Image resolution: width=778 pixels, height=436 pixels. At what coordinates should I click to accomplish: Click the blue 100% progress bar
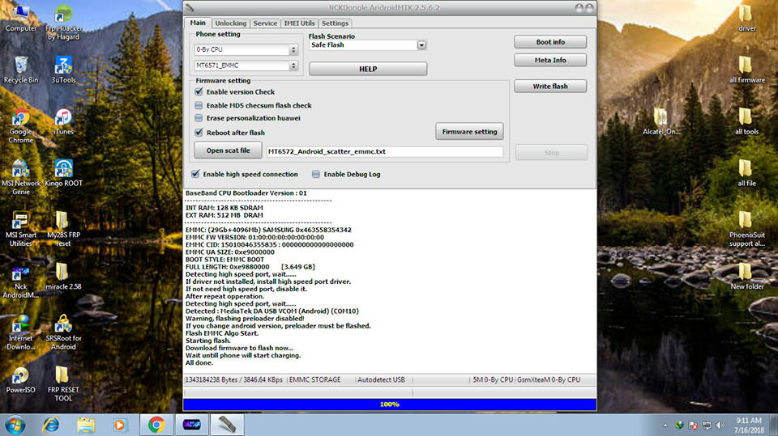click(389, 404)
